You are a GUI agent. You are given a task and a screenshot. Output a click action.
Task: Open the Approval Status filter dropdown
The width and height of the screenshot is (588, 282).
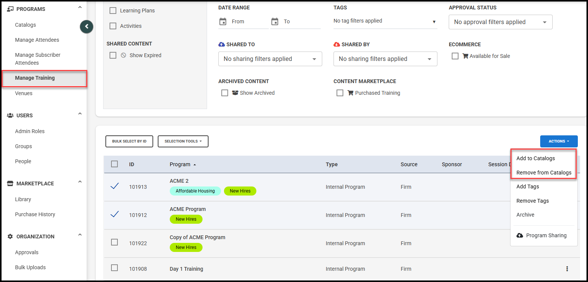click(500, 22)
